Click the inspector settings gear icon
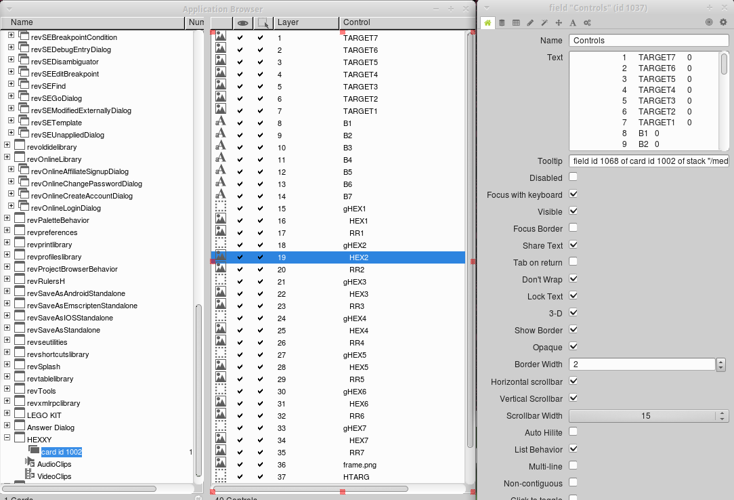The image size is (734, 500). (x=722, y=22)
